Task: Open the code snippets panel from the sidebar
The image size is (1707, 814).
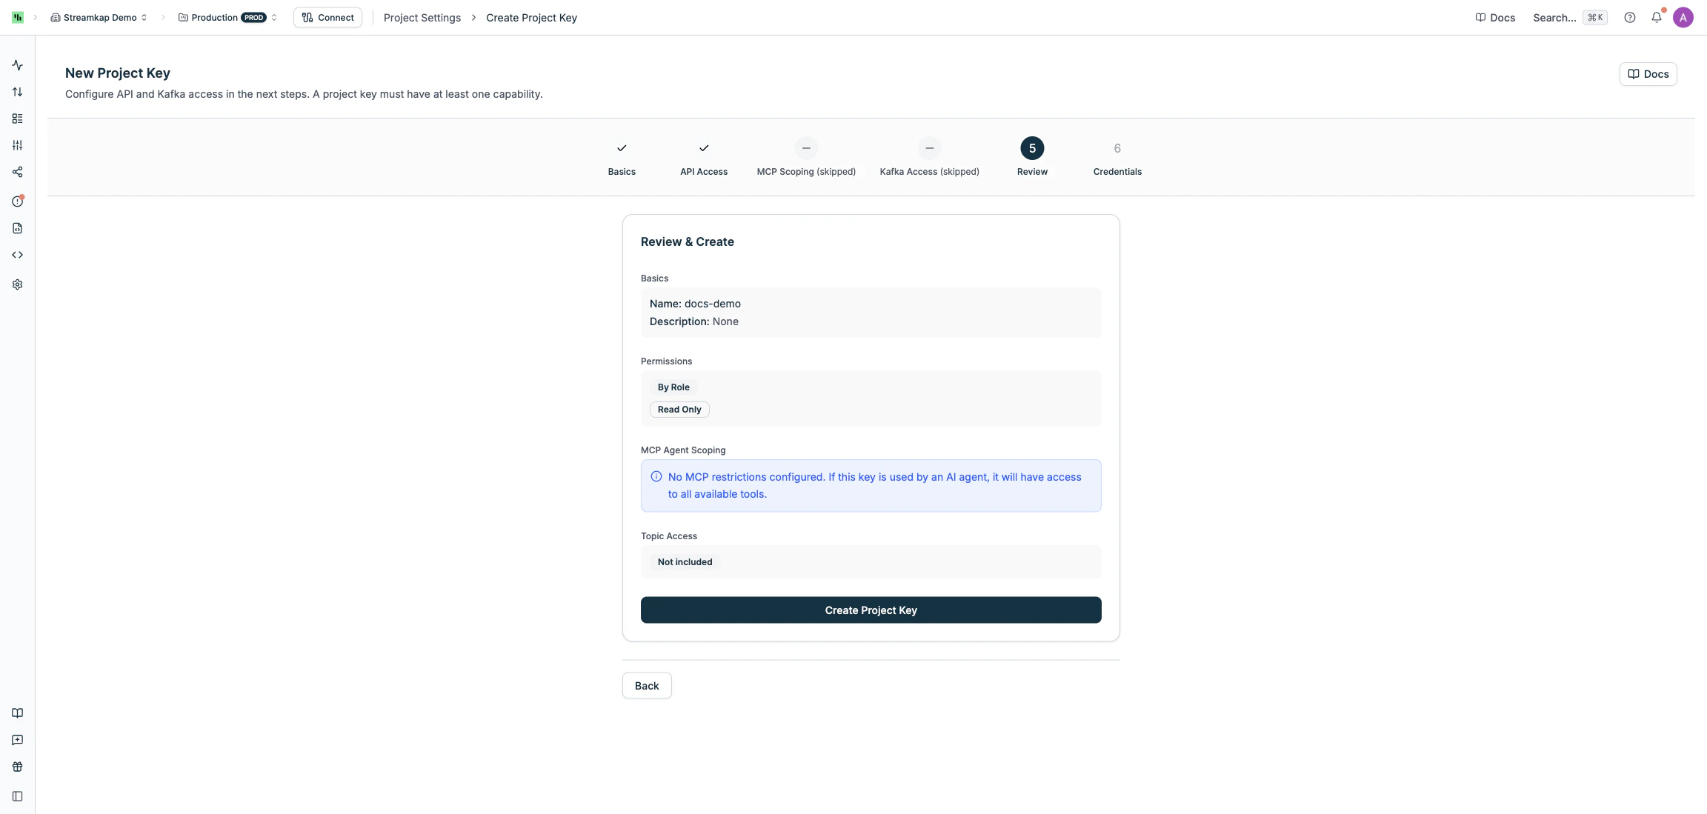Action: point(17,254)
